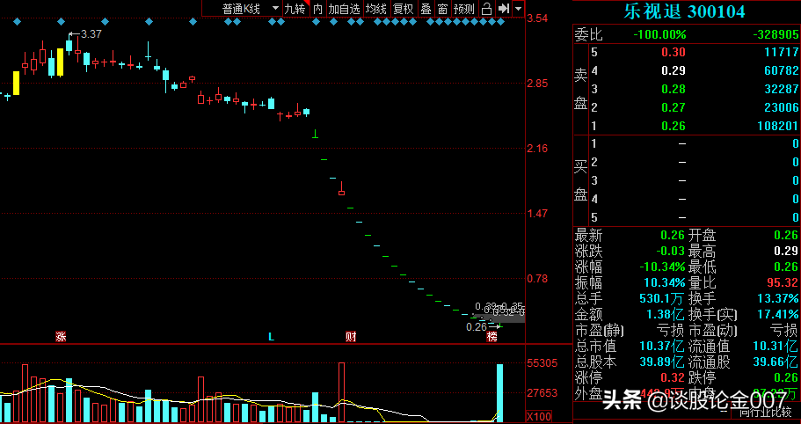Viewport: 801px width, 424px height.
Task: Click the 涨 marker on the timeline
Action: 61,336
